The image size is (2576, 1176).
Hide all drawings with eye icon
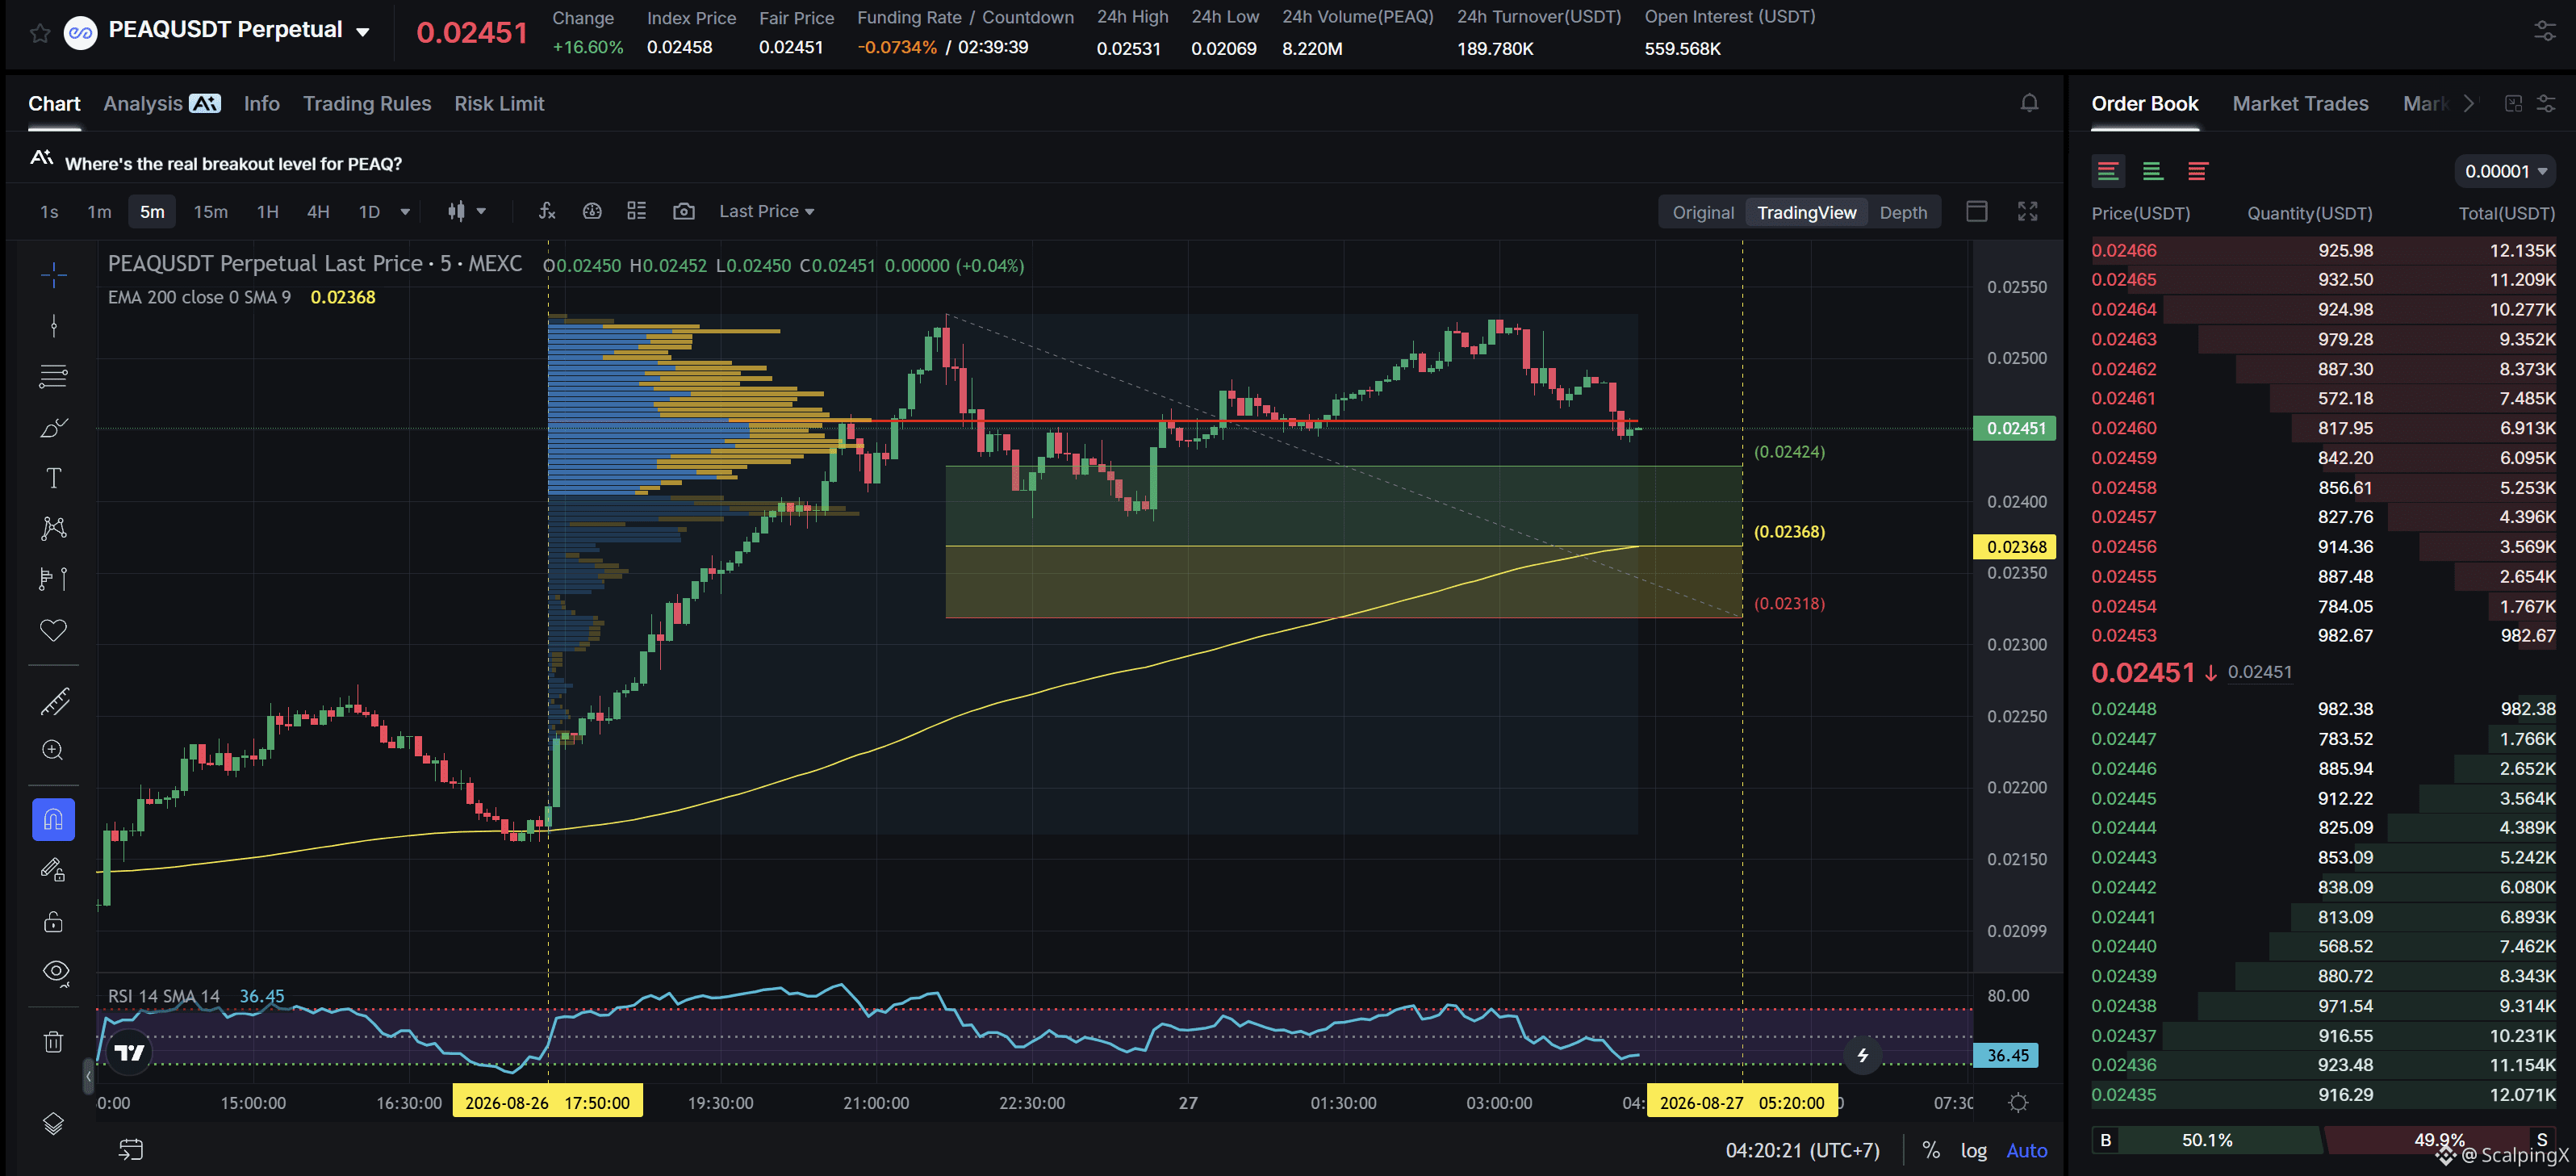pos(55,972)
